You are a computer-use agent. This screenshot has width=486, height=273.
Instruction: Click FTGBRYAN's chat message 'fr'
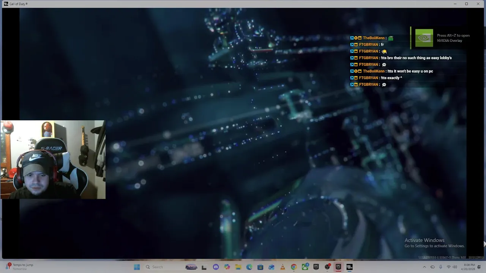[x=382, y=44]
